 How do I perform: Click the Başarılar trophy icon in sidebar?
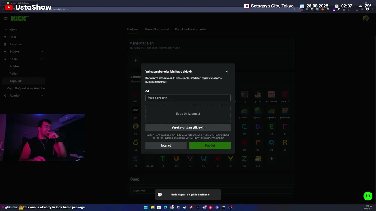pyautogui.click(x=5, y=44)
